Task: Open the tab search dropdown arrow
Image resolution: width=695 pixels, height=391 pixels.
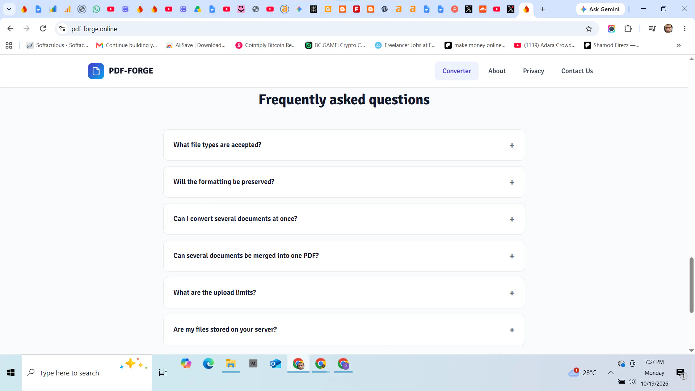Action: [x=9, y=9]
